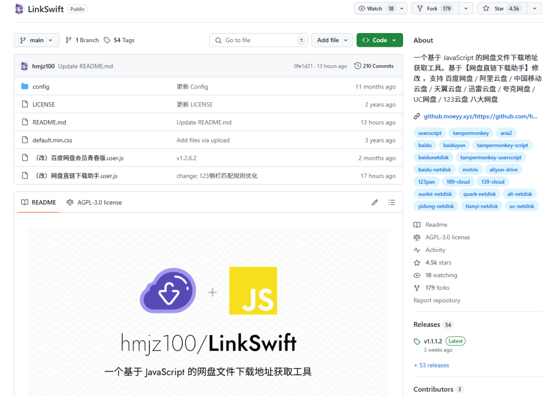Click the eye icon beside 18 watching
The height and width of the screenshot is (396, 549).
(x=417, y=275)
